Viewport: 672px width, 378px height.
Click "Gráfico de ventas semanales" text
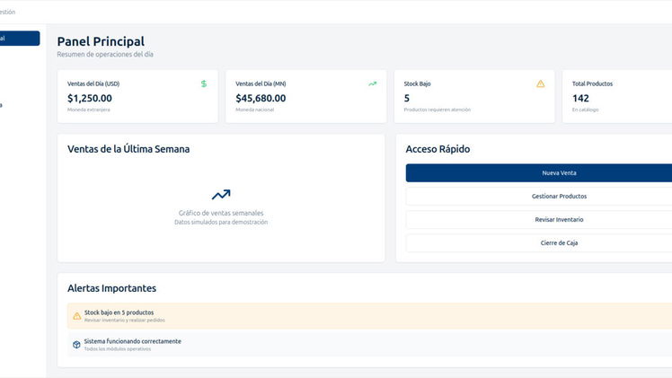click(x=221, y=213)
